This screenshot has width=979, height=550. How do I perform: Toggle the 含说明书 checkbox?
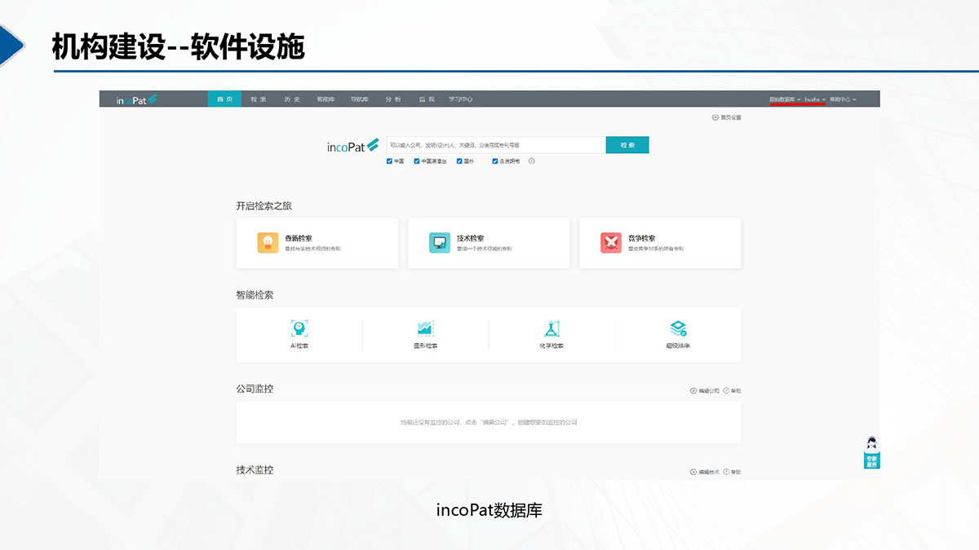[495, 161]
